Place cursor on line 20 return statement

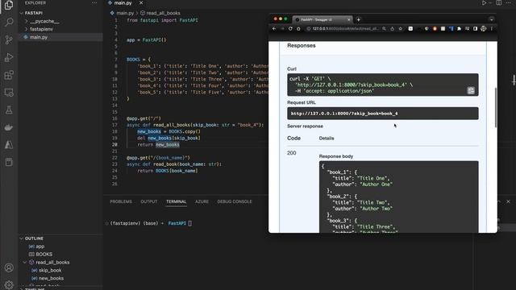tap(158, 145)
